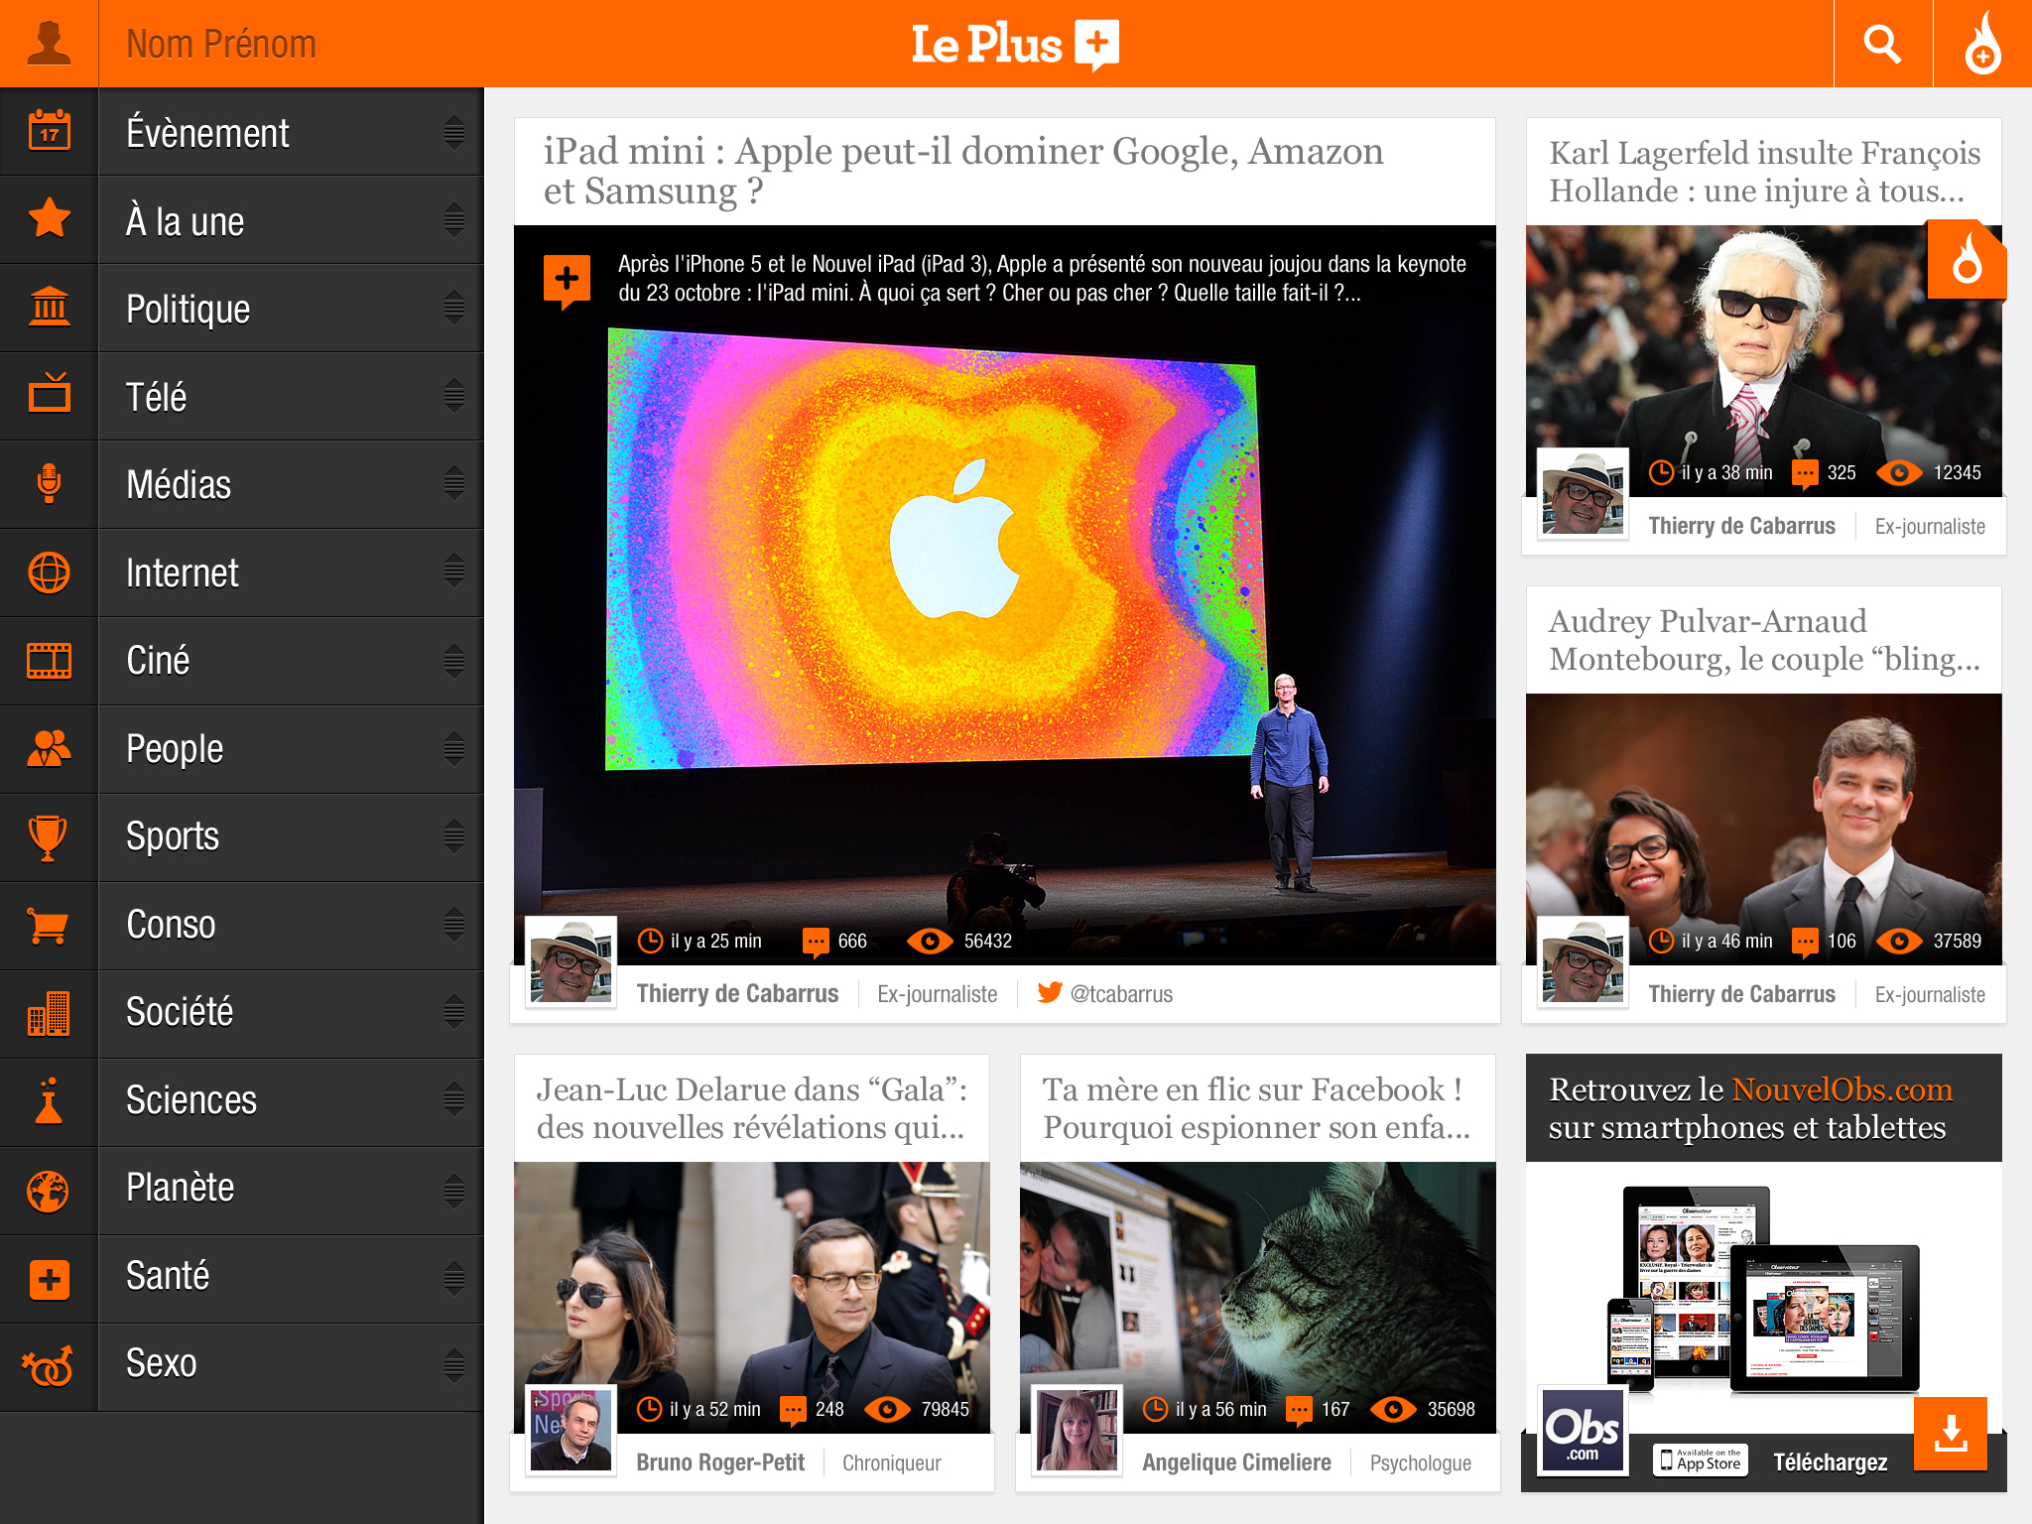The image size is (2032, 1524).
Task: Tap the Le Plus logo in header
Action: pos(1015,45)
